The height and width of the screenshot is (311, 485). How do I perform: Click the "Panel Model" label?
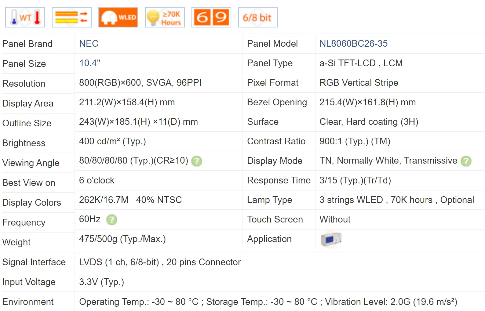tap(272, 44)
